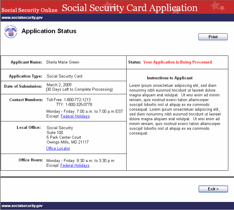Click www.socialsecurity.gov in the top bar
Image resolution: width=234 pixels, height=210 pixels.
22,18
